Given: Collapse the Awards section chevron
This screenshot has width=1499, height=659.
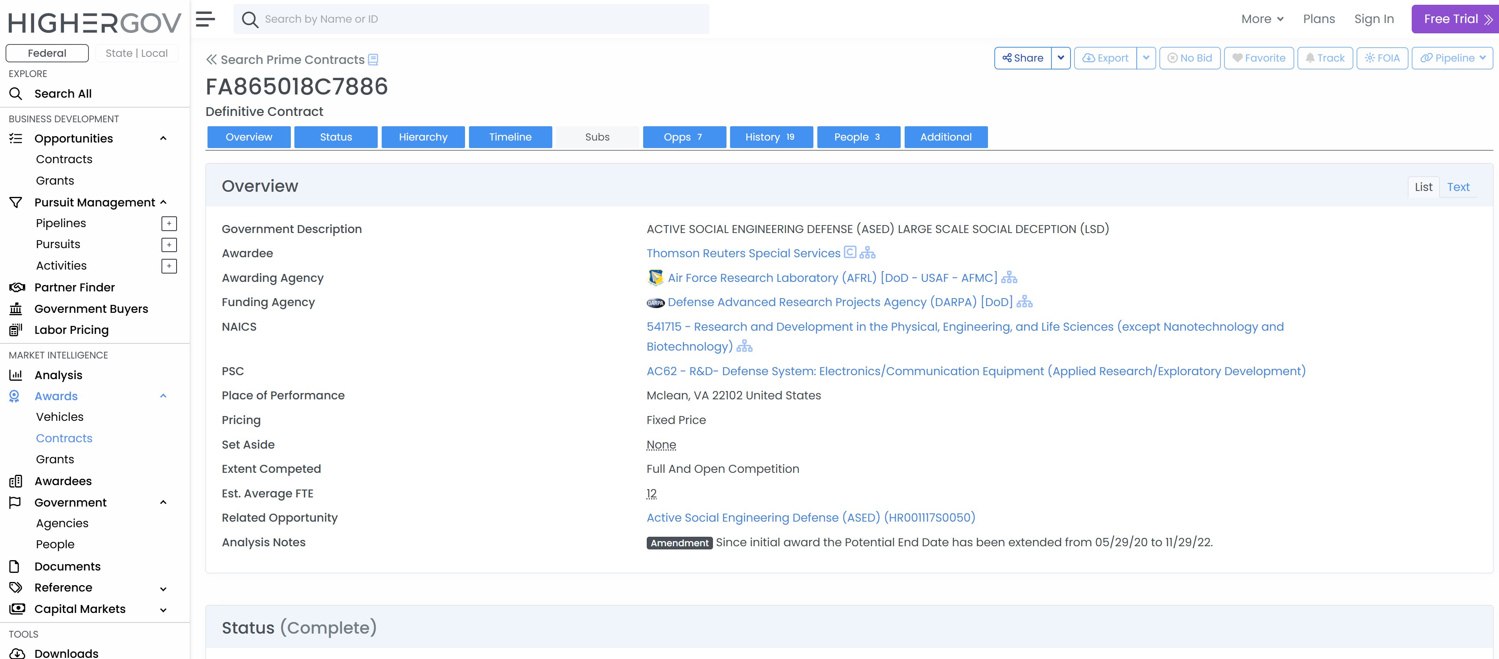Looking at the screenshot, I should (163, 397).
